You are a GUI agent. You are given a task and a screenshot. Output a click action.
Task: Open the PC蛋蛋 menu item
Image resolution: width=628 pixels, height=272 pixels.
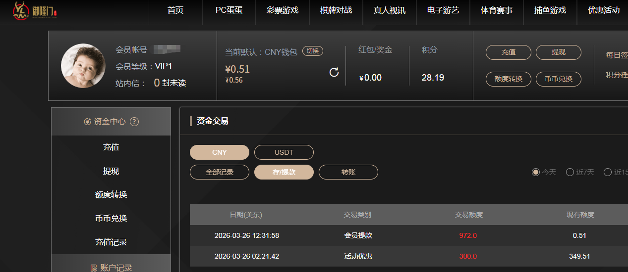point(229,10)
